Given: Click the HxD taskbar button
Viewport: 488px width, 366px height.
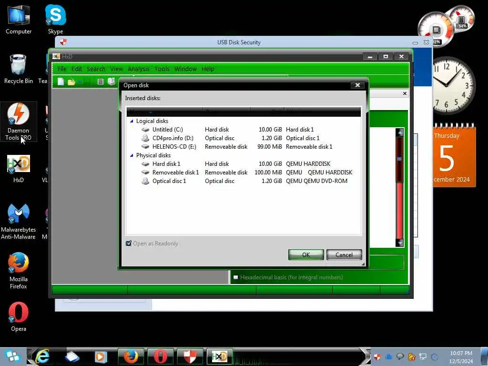Looking at the screenshot, I should pos(219,356).
